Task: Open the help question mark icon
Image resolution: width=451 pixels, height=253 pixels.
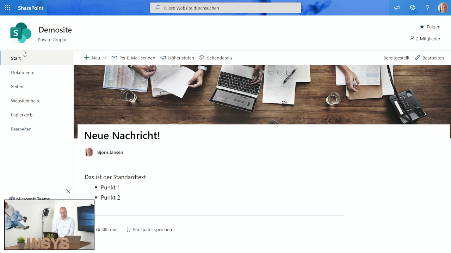Action: (x=427, y=8)
